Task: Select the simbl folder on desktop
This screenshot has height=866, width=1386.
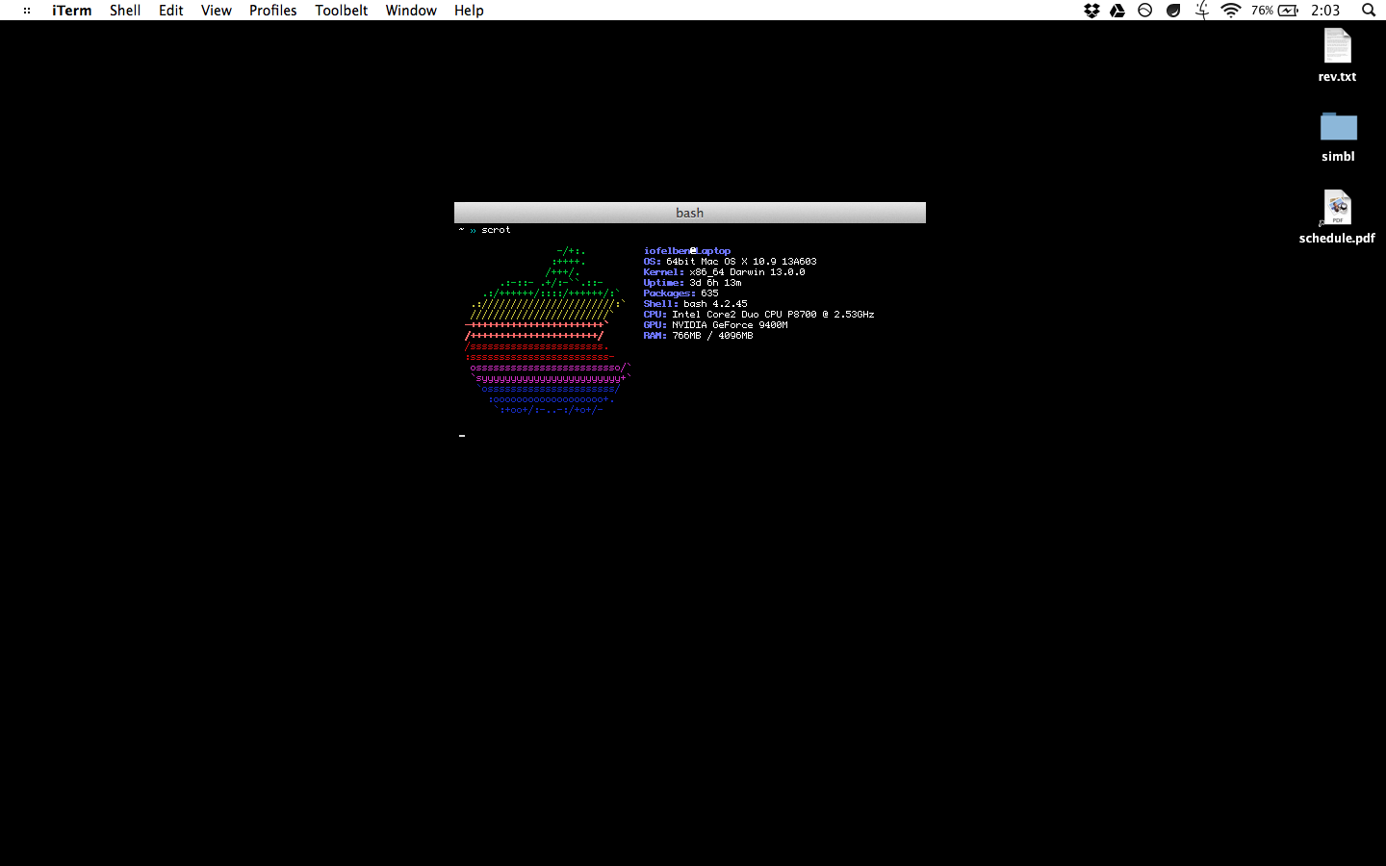Action: (x=1338, y=136)
